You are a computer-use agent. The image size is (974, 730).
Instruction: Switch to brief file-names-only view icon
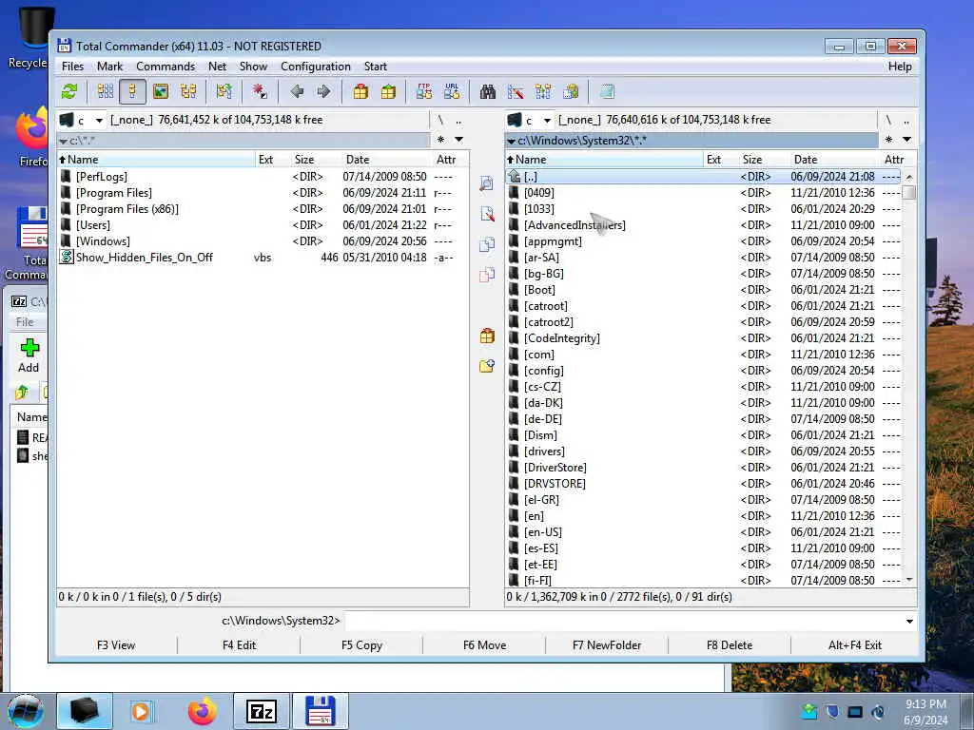[106, 92]
